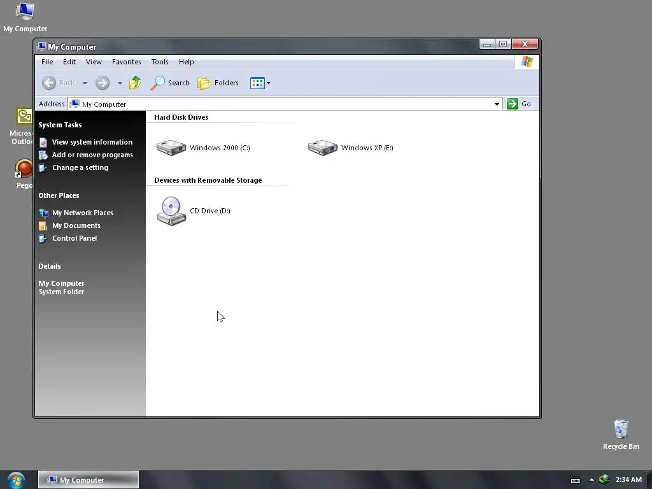Open the View menu
This screenshot has height=489, width=652.
(94, 62)
